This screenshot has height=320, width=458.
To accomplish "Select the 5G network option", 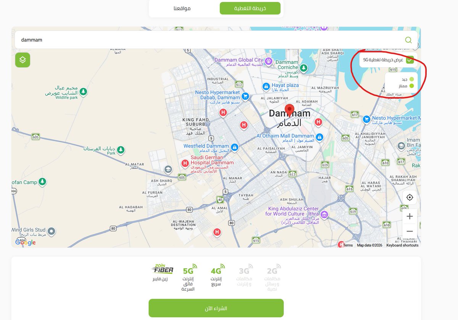I will [188, 277].
